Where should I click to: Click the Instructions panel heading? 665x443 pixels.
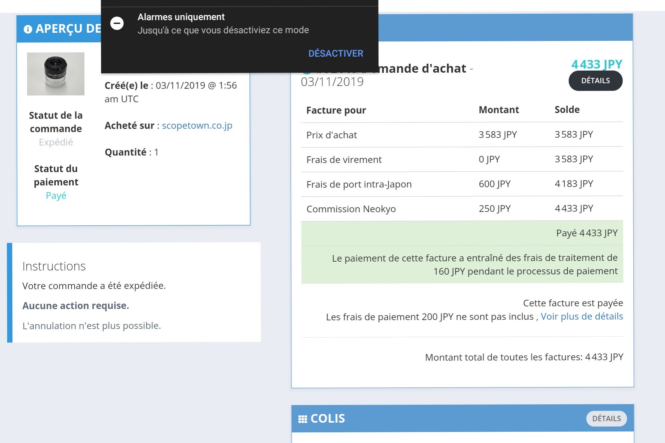54,266
